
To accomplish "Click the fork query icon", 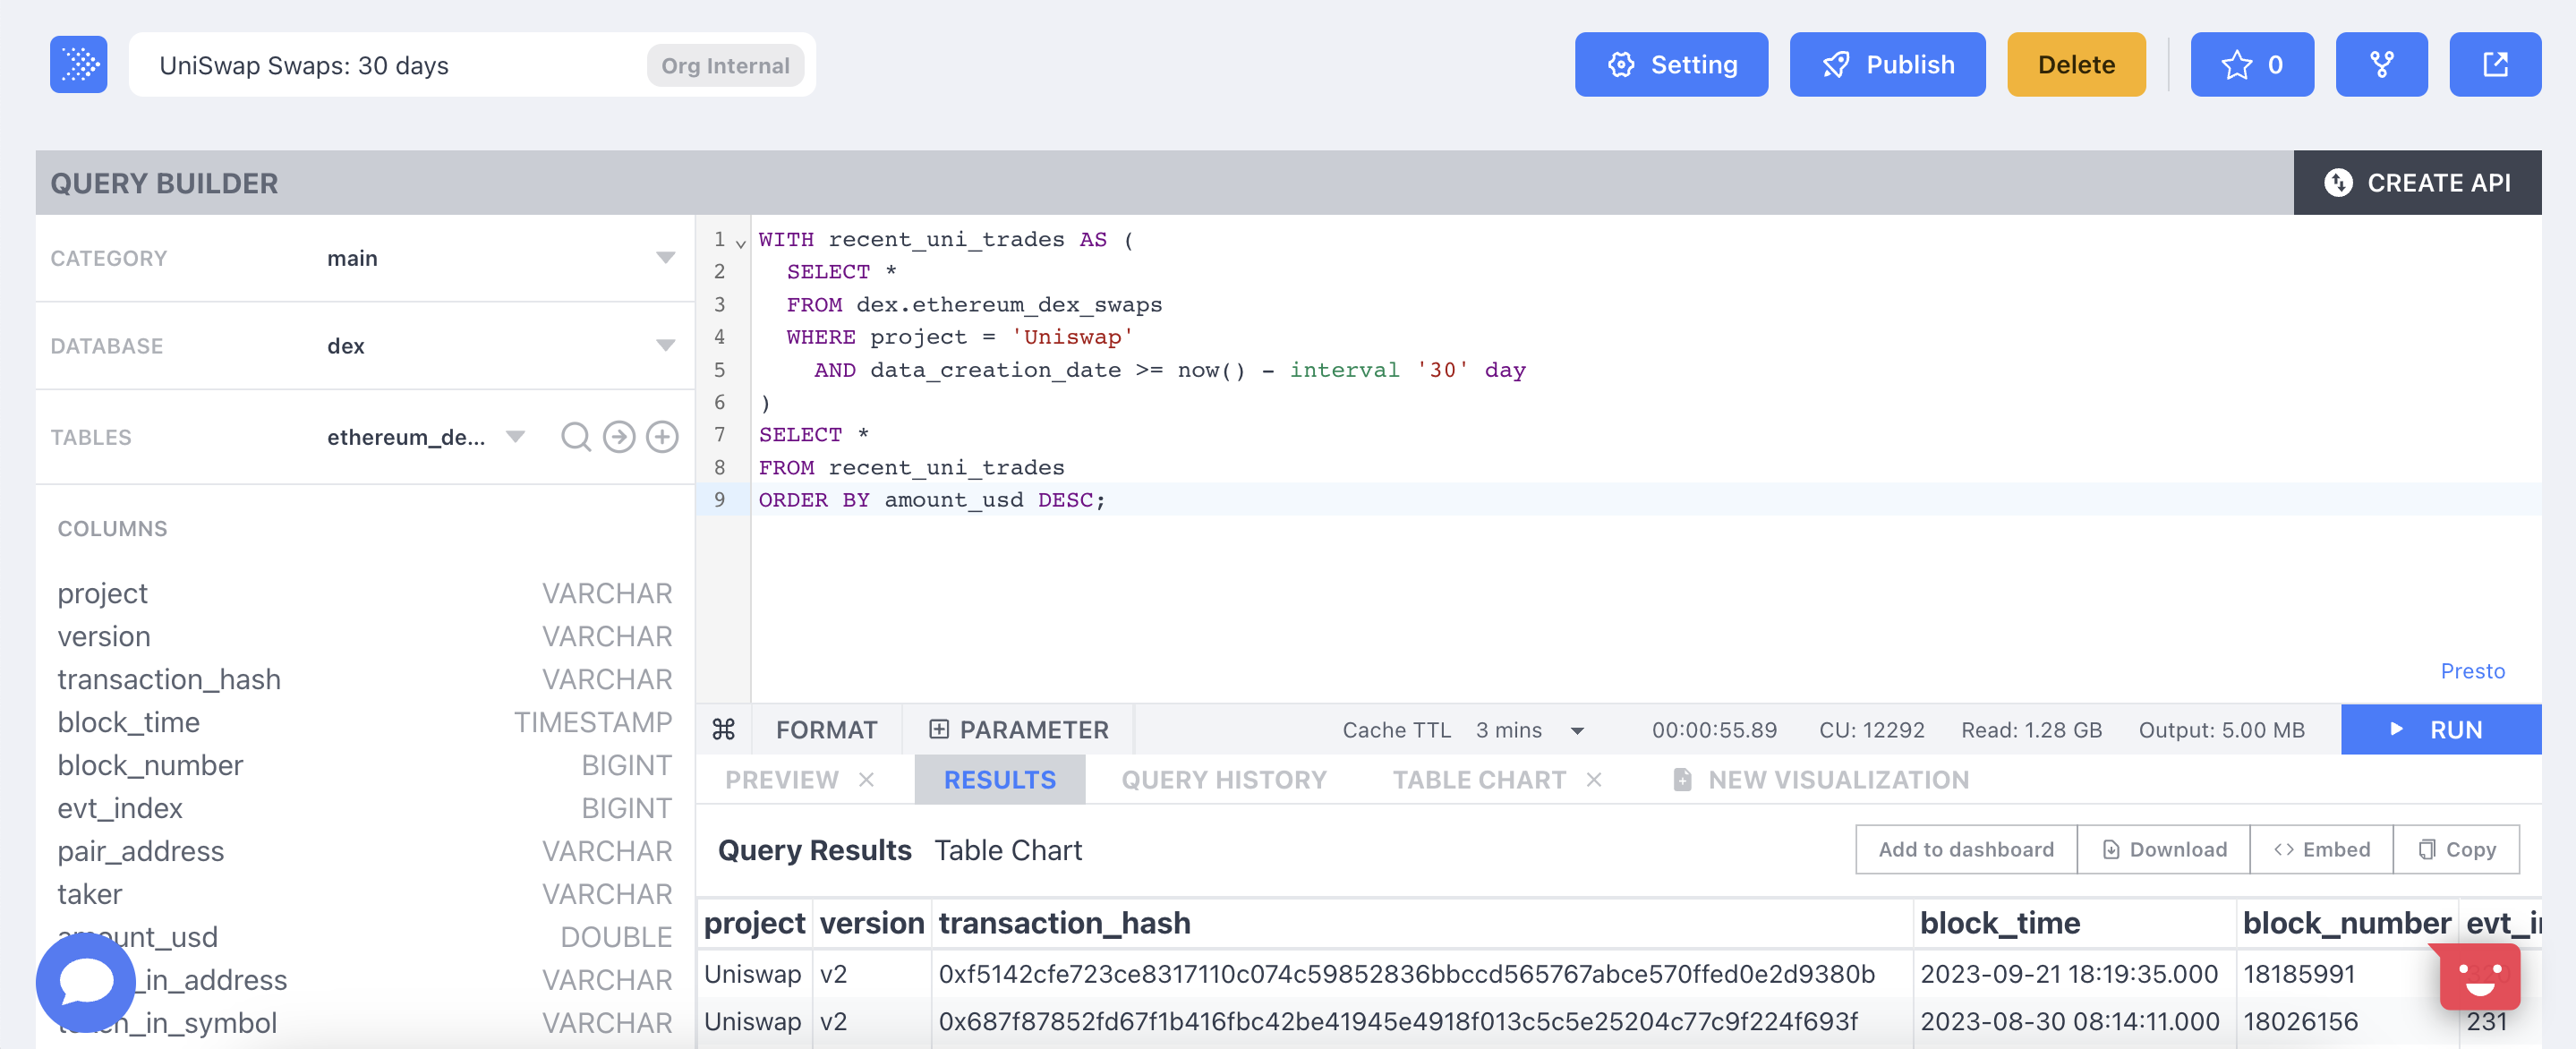I will pyautogui.click(x=2380, y=65).
